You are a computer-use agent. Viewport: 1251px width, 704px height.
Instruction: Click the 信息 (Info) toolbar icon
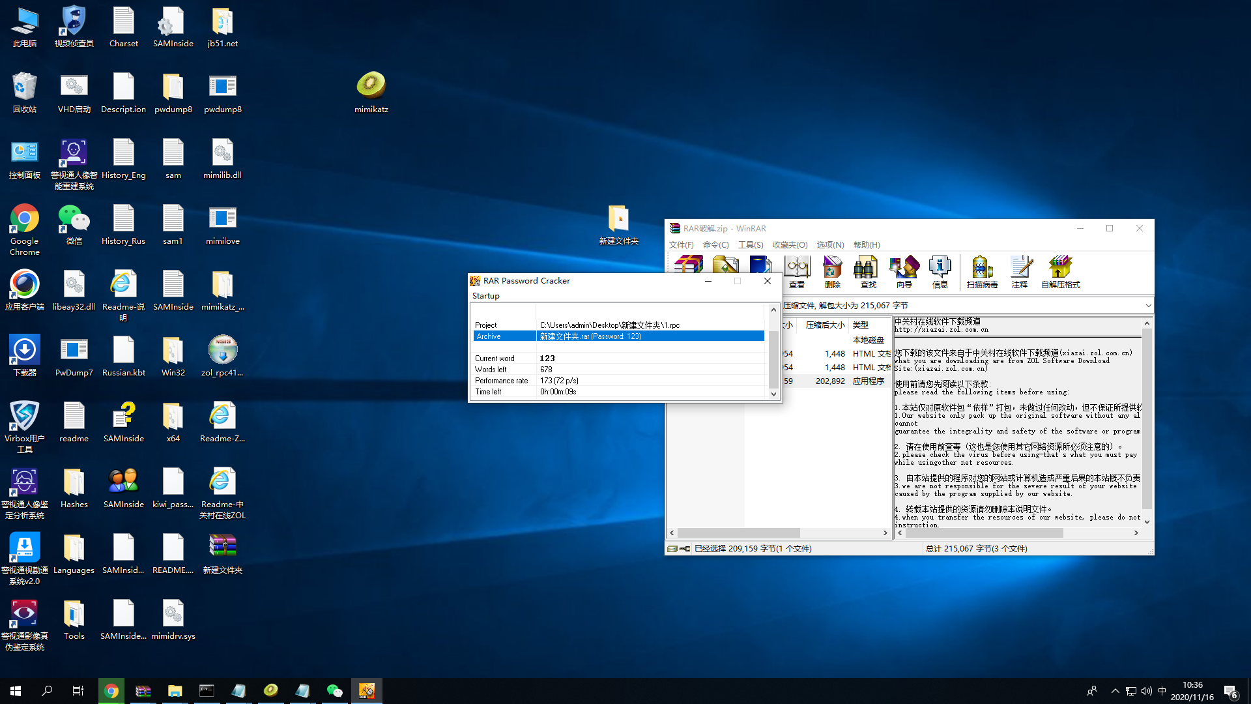click(940, 271)
